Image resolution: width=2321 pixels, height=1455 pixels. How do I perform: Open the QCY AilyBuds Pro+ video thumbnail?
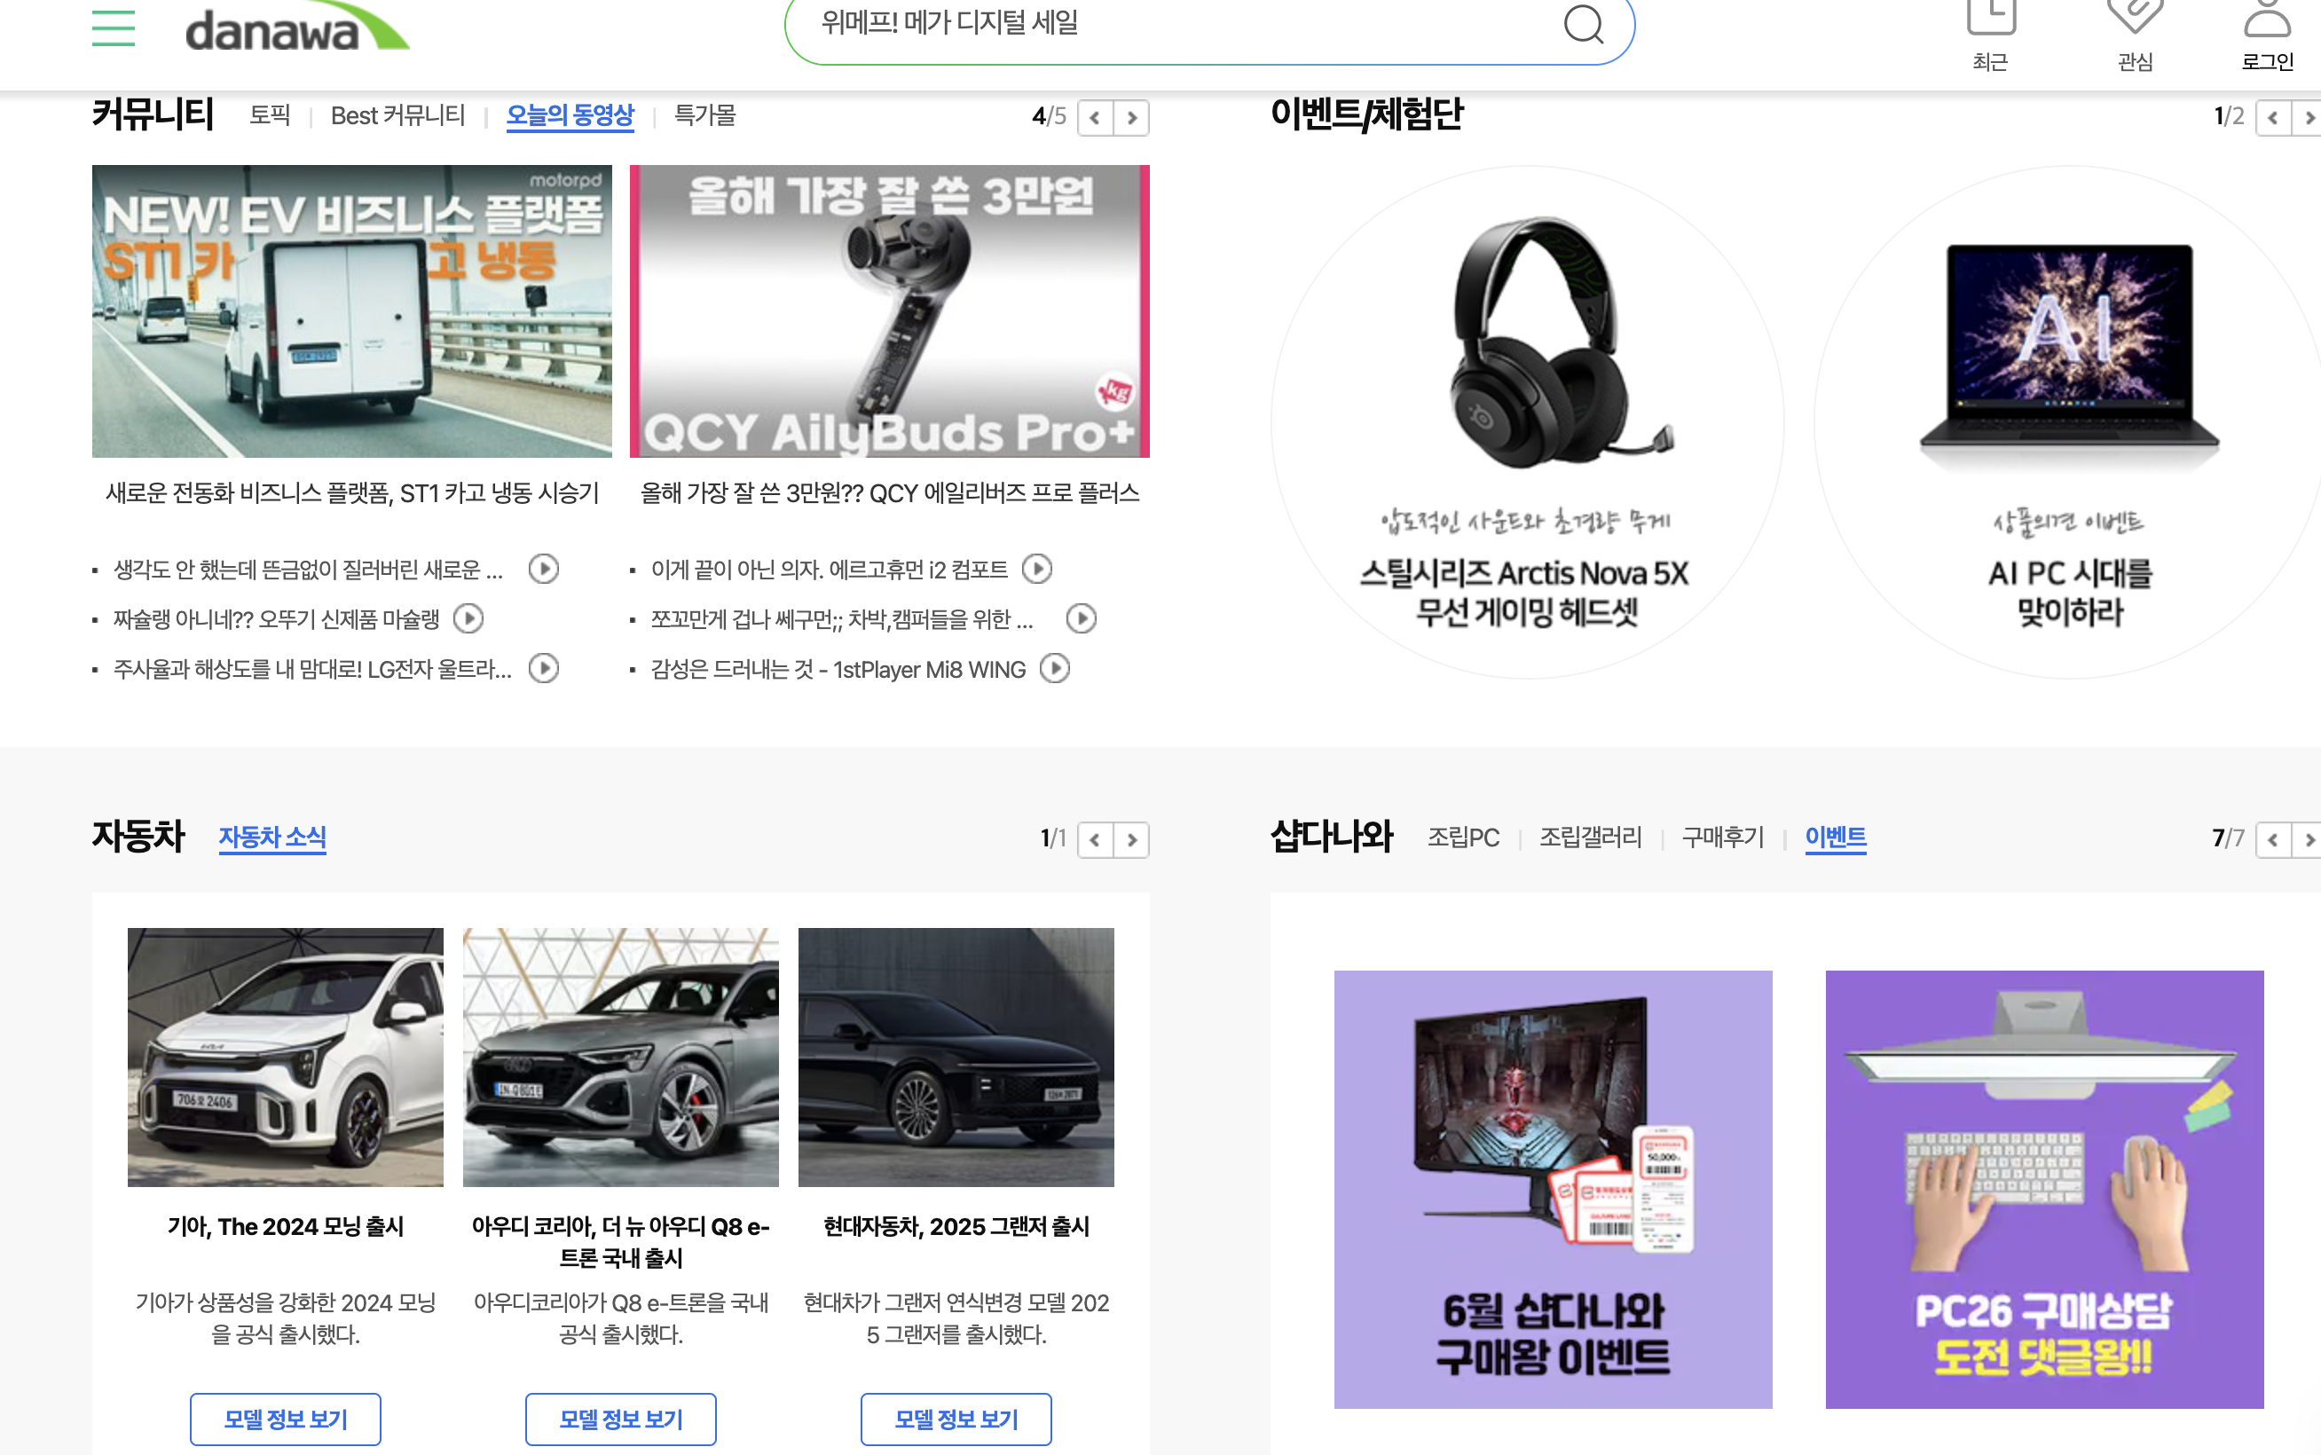(889, 311)
